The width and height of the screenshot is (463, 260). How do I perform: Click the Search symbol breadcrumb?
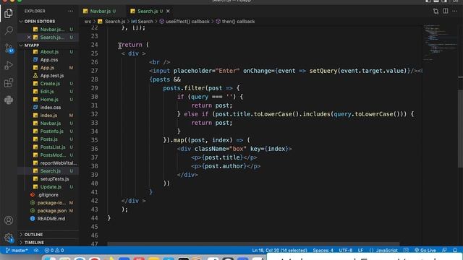click(143, 22)
